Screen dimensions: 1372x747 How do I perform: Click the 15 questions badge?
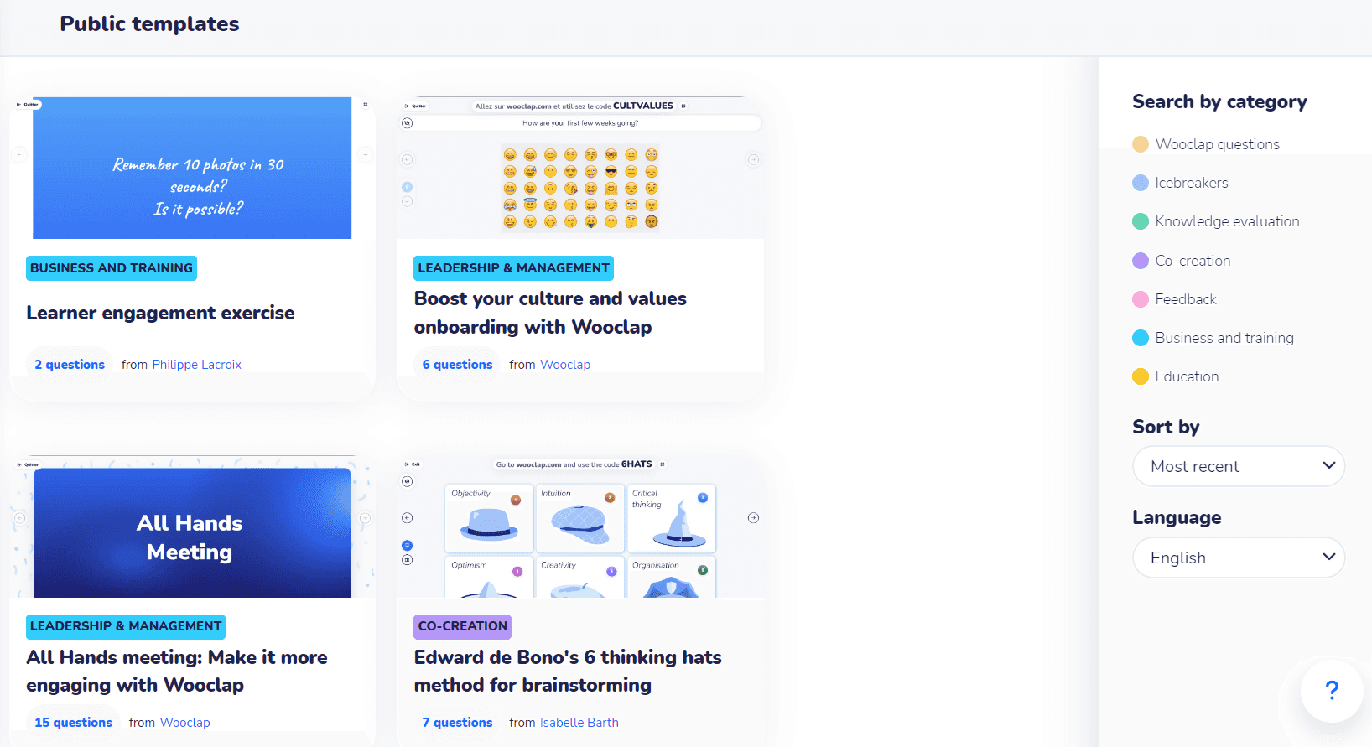[73, 723]
